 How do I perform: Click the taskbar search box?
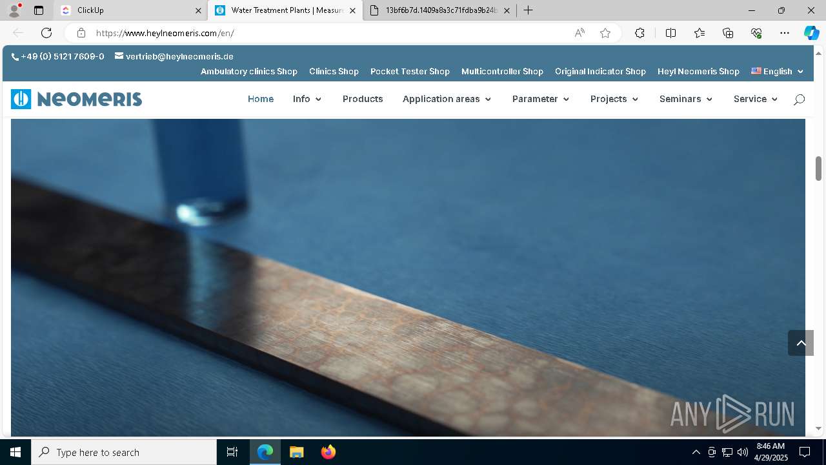coord(124,452)
